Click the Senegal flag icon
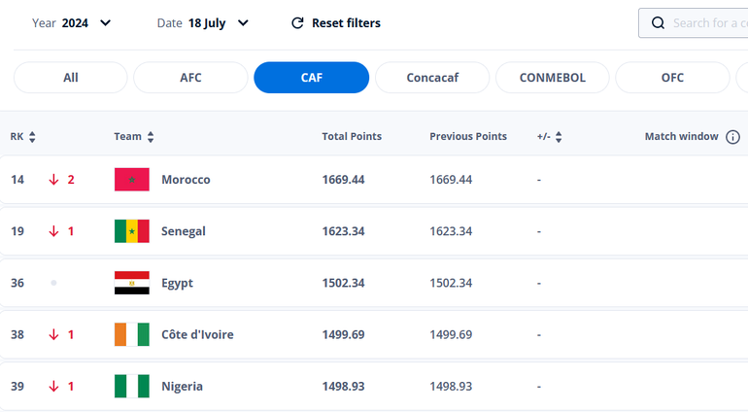 (x=131, y=231)
